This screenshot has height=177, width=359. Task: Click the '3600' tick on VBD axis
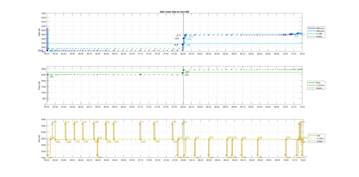click(43, 52)
